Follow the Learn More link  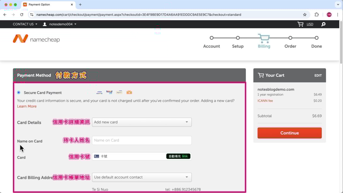coord(27,106)
